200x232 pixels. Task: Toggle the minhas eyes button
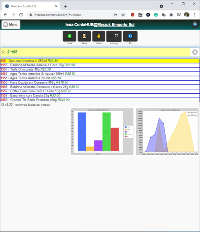[x=114, y=36]
